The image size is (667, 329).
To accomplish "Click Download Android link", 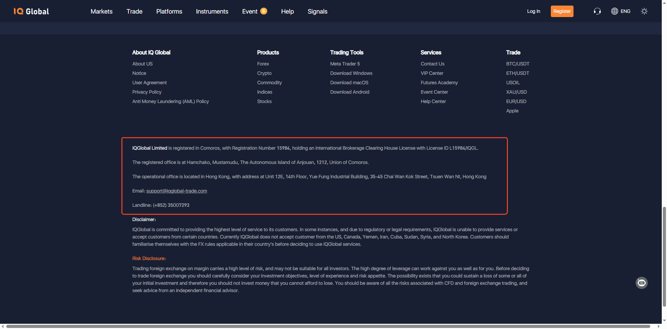I will [x=350, y=92].
